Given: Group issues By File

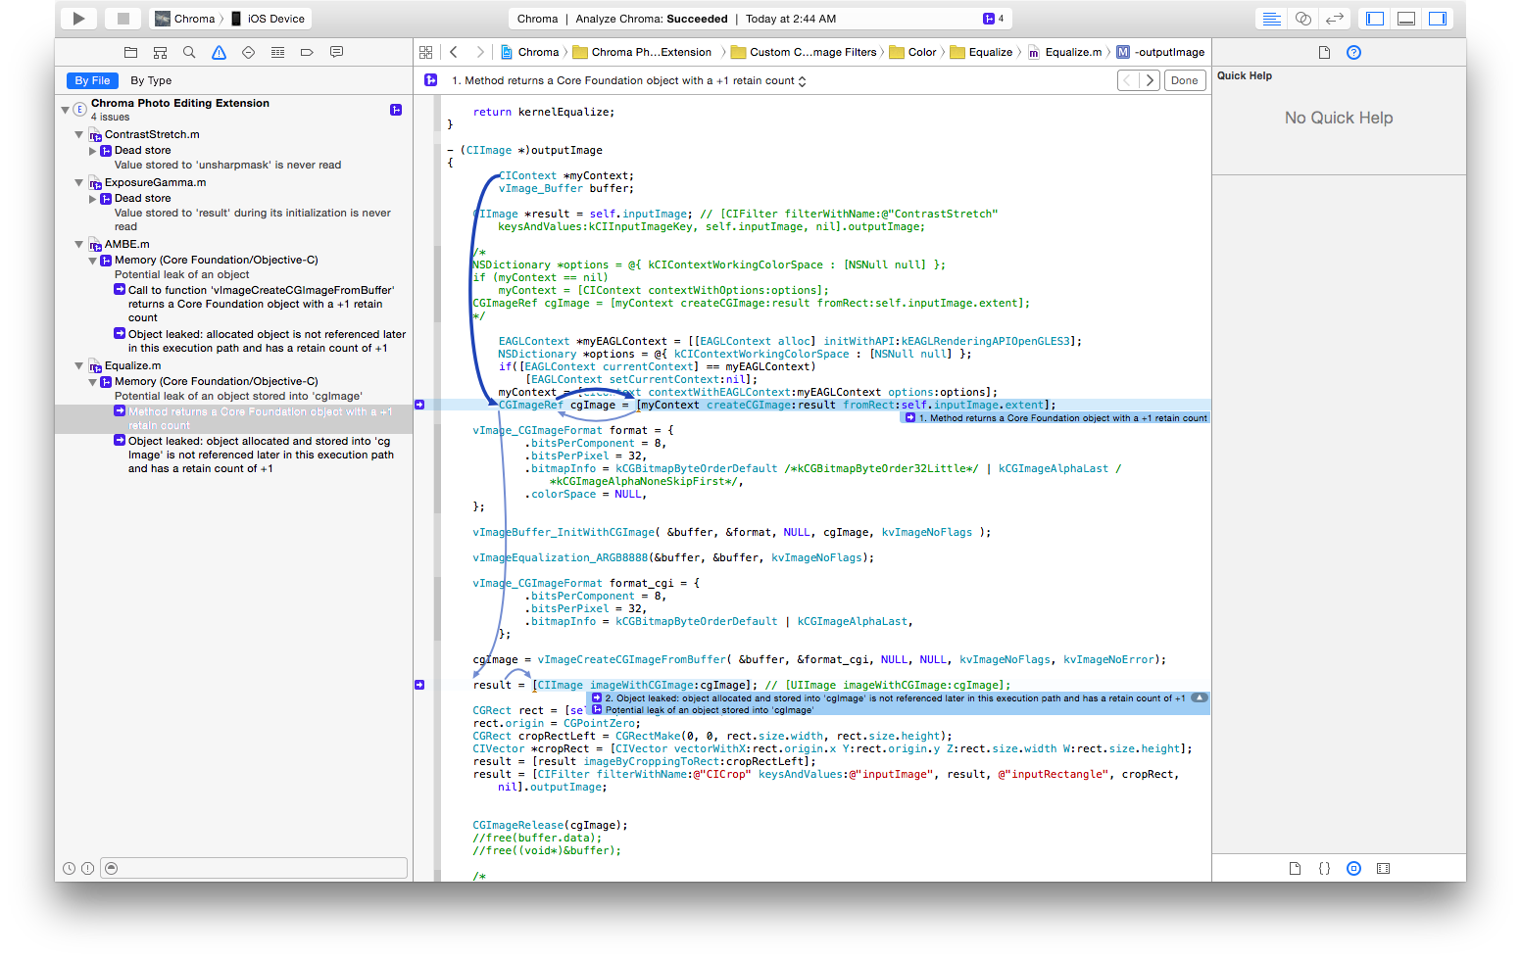Looking at the screenshot, I should pos(92,80).
